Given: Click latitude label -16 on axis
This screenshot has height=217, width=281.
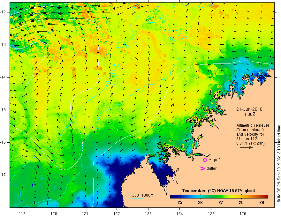Looking at the screenshot, I should (x=4, y=142).
